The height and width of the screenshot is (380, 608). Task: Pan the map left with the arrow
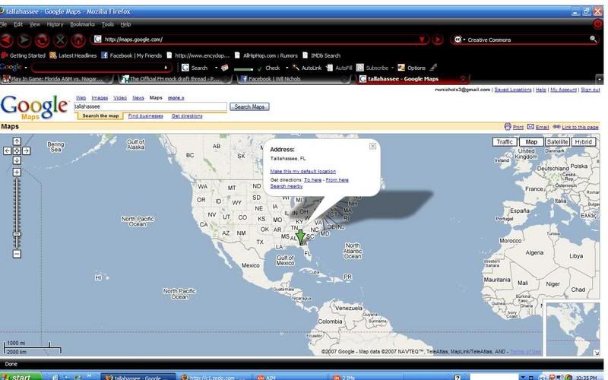click(8, 150)
